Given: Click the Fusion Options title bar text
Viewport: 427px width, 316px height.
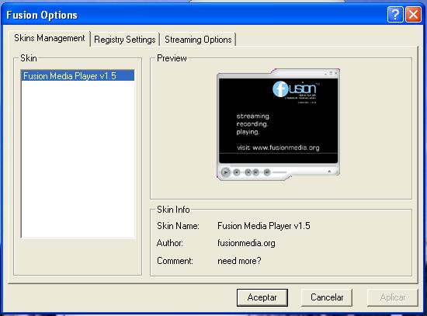Looking at the screenshot, I should 42,16.
